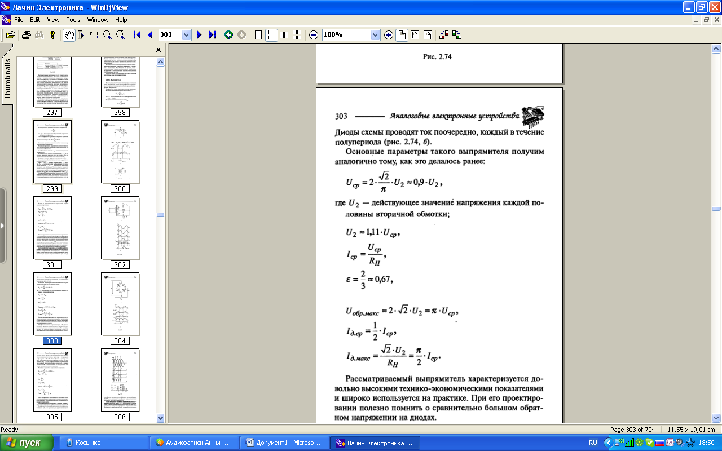The image size is (722, 451).
Task: Rotate the page right
Action: coord(457,35)
